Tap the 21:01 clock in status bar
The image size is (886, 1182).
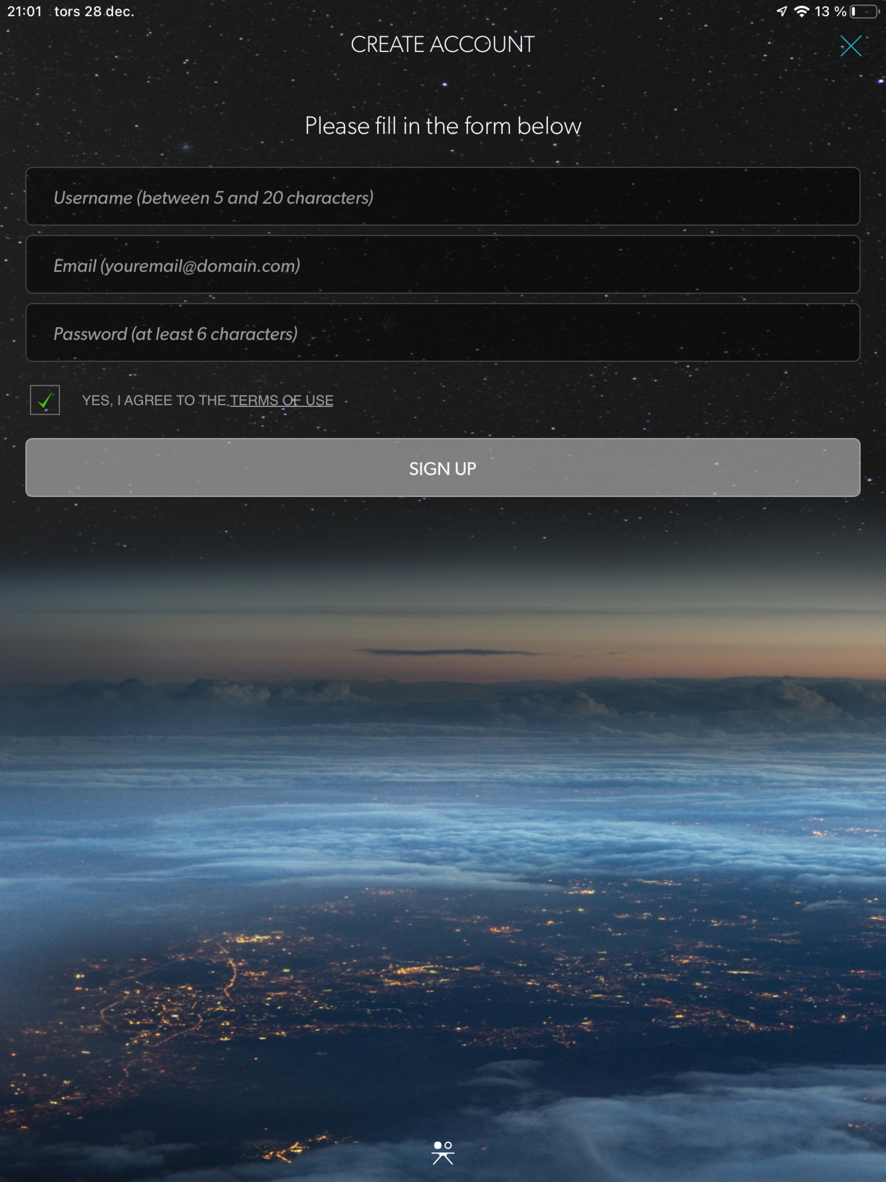25,11
